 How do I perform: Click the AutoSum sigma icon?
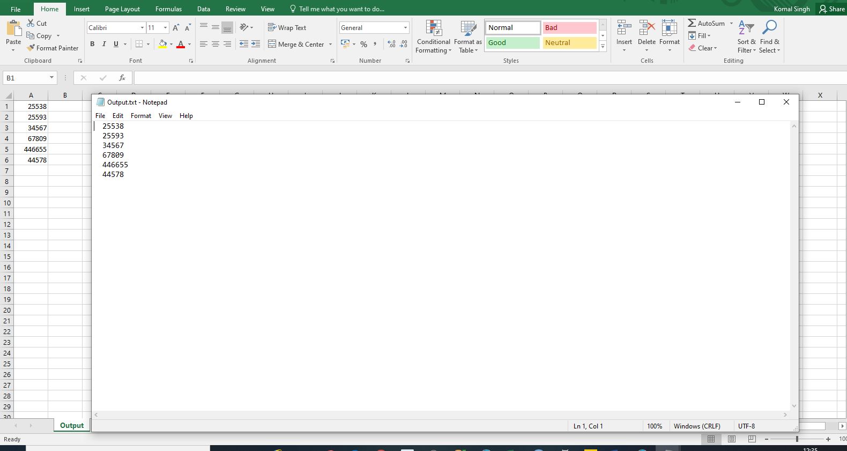pyautogui.click(x=692, y=23)
